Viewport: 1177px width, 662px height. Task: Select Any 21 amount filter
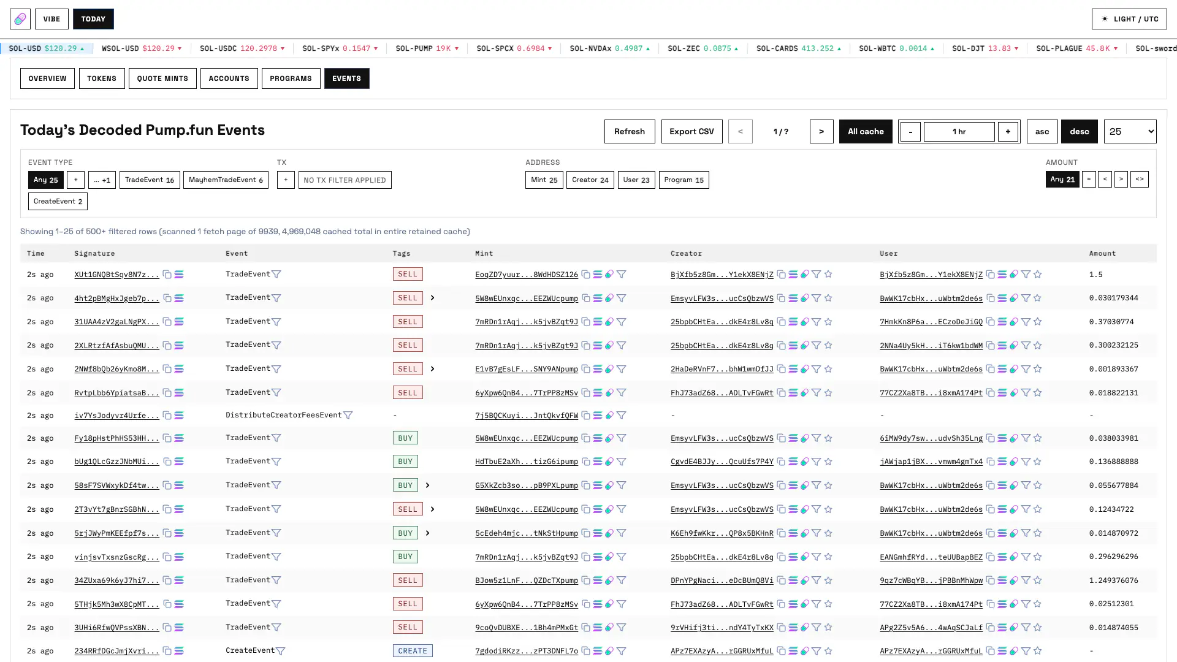(x=1062, y=179)
